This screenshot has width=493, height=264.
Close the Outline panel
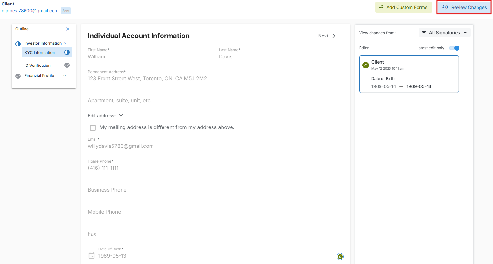68,29
